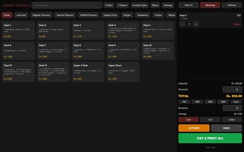Viewport: 244px width, 152px height.
Task: Add Super 4 Deal to the order
Action: pos(88,72)
